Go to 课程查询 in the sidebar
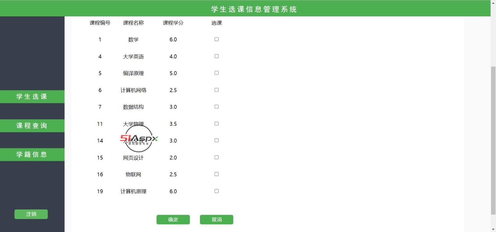The height and width of the screenshot is (232, 496). [32, 126]
